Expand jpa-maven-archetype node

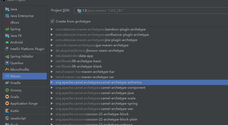pos(52,45)
